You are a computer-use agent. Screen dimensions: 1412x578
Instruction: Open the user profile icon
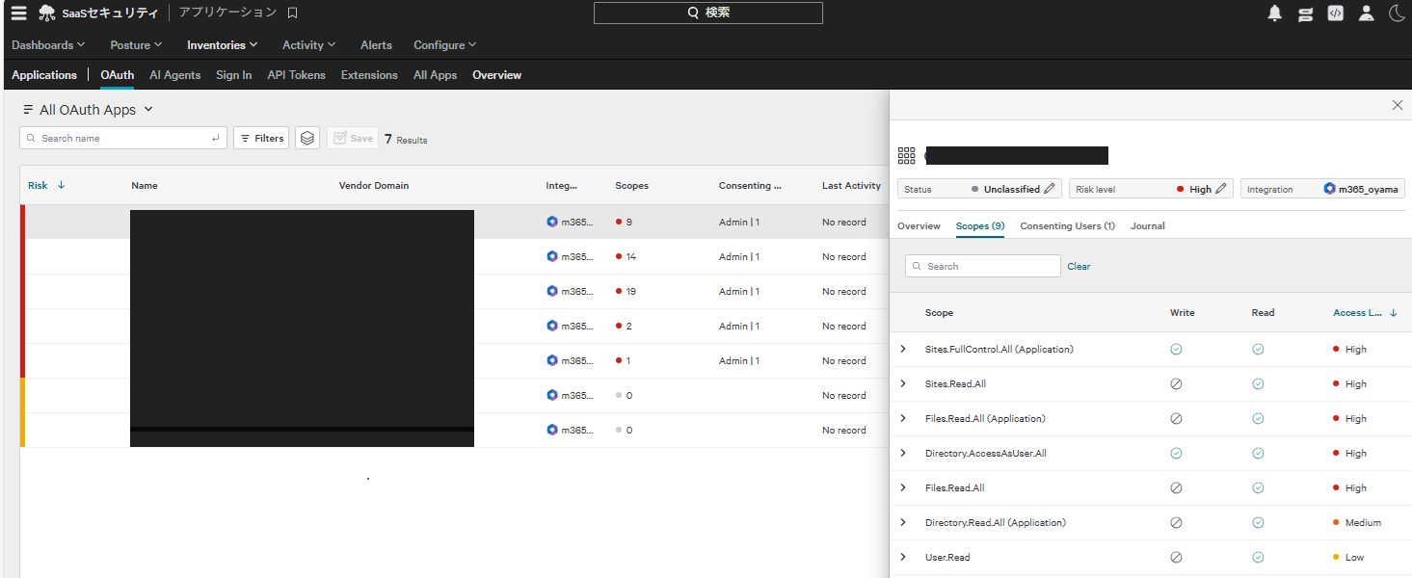[x=1366, y=13]
